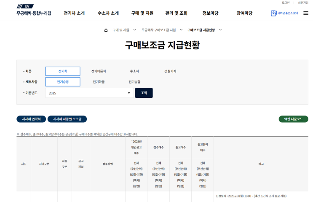Expand the 구매 및 지원 breadcrumb chevron

click(x=134, y=30)
